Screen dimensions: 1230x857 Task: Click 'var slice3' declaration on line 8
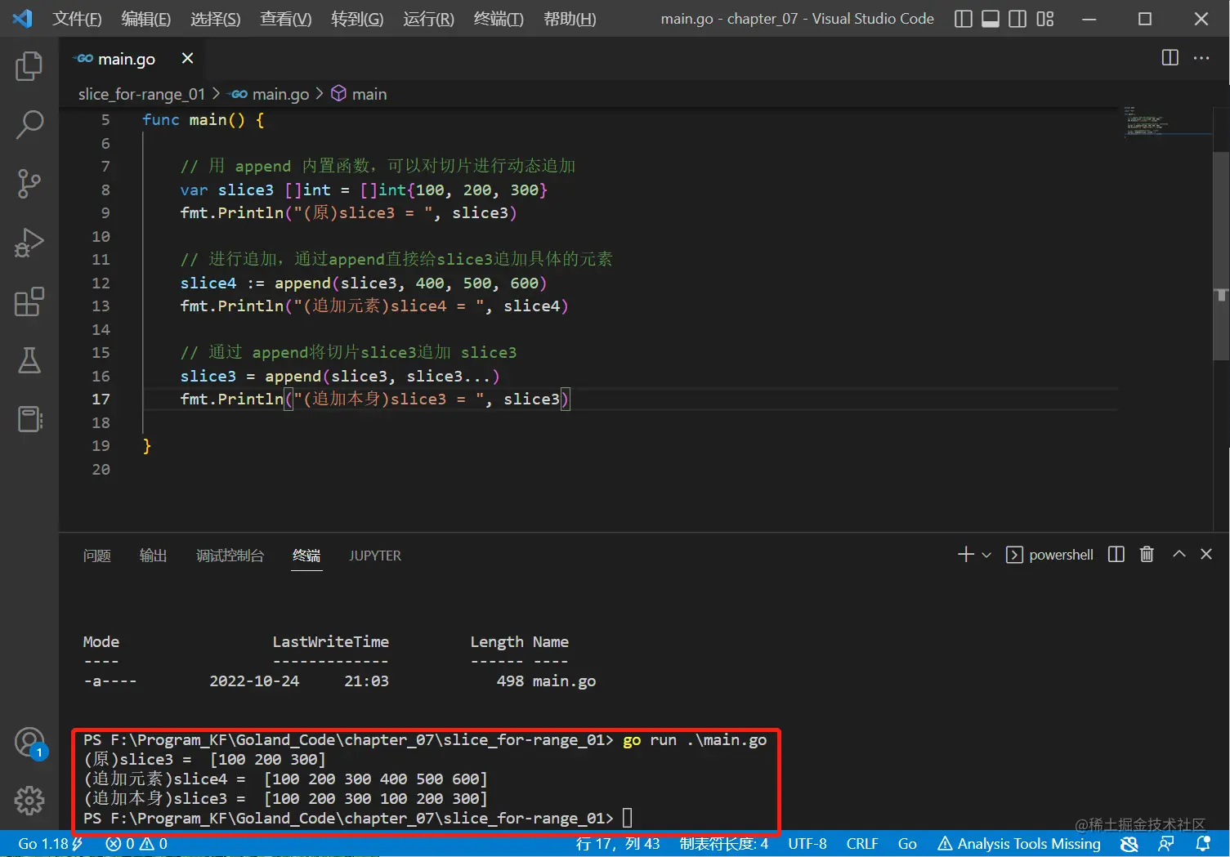[x=227, y=190]
